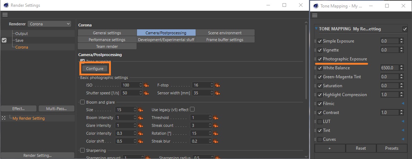Click the Shutter speed animation keyframe icon
The image size is (412, 159).
146,93
